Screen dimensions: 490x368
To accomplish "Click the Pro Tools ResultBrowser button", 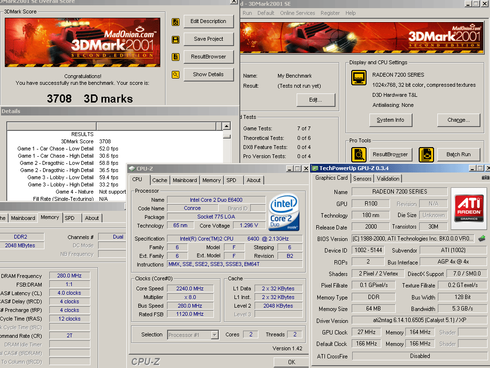I will pyautogui.click(x=390, y=155).
